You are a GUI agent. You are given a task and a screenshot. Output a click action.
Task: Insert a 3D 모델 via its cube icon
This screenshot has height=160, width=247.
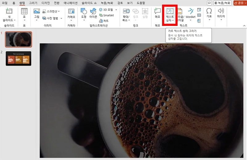click(101, 10)
